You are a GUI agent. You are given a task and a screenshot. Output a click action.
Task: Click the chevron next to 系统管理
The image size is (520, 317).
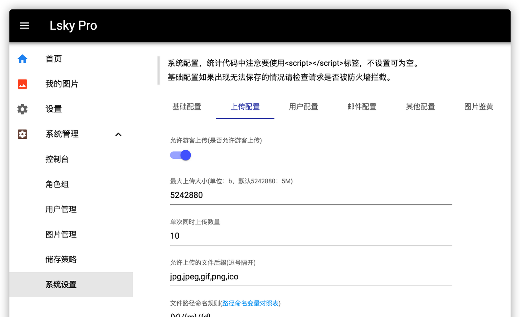click(x=118, y=134)
